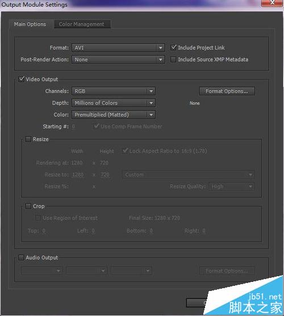Image resolution: width=284 pixels, height=316 pixels.
Task: Click the Resize to width value 1280
Action: pos(78,174)
